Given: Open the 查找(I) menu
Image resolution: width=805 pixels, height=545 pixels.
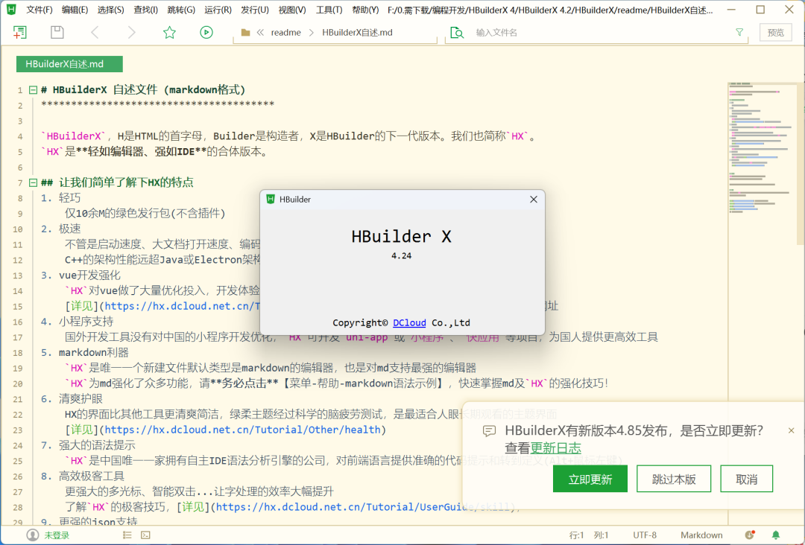Looking at the screenshot, I should [146, 10].
